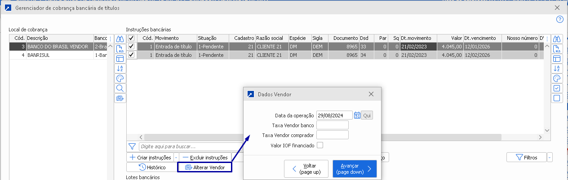
Task: Toggle the select-all checkbox in the grid header
Action: 131,39
